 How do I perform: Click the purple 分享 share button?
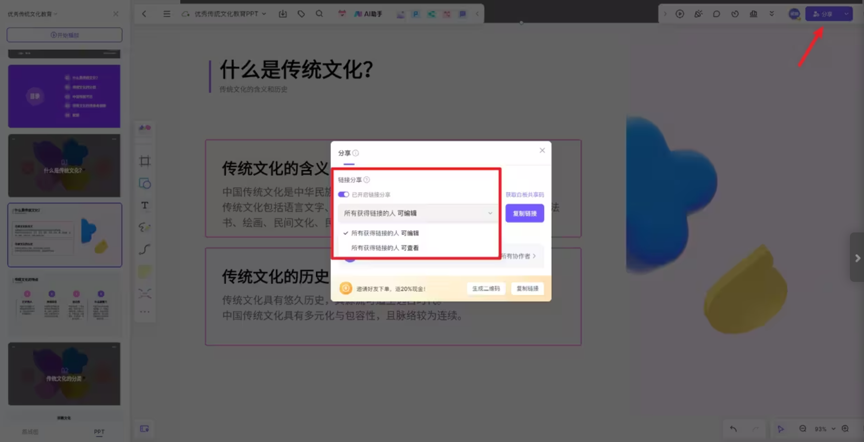click(823, 14)
